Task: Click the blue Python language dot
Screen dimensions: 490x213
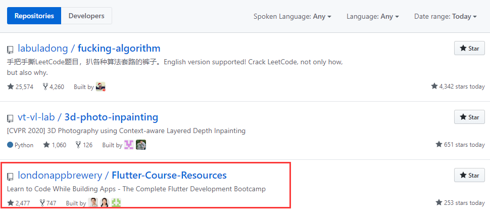Action: (x=10, y=145)
